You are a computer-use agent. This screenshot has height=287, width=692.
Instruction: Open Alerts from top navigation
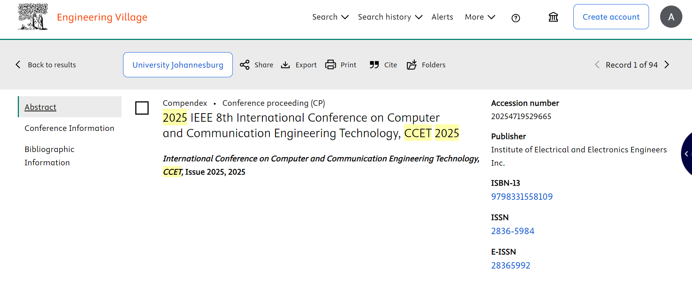tap(442, 17)
